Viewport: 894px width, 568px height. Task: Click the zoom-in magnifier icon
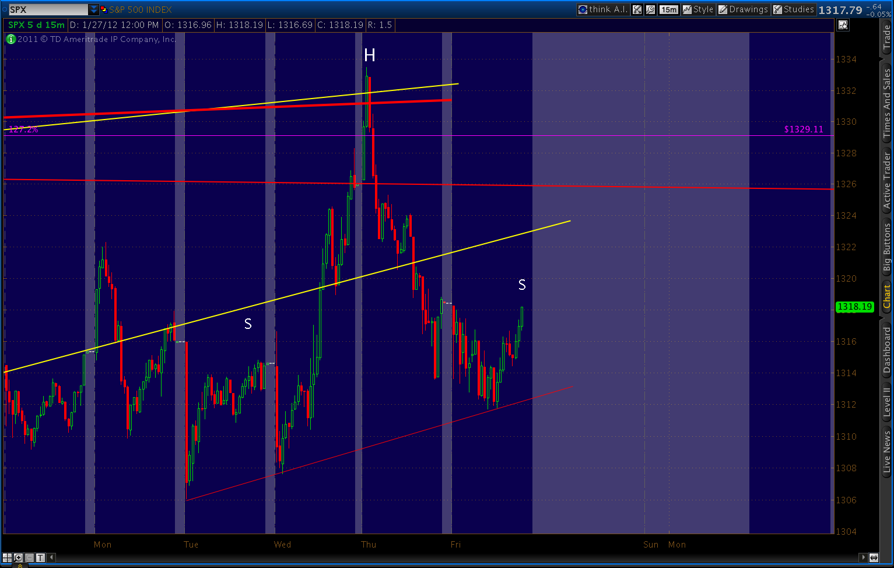click(18, 558)
